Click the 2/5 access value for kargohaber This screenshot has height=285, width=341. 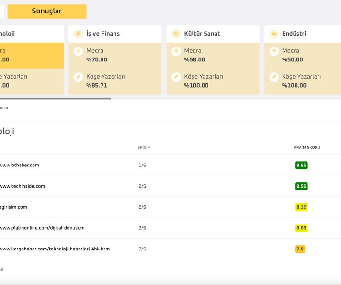(x=142, y=249)
